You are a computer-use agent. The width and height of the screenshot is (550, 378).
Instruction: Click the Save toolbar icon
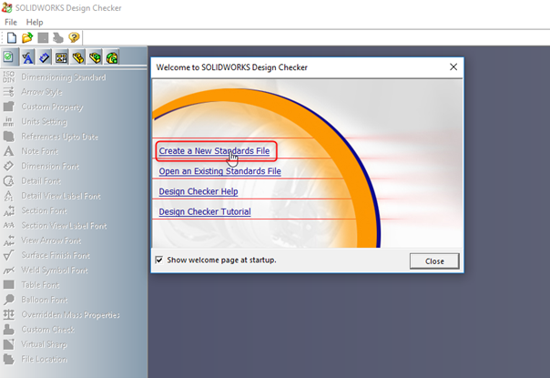click(43, 37)
